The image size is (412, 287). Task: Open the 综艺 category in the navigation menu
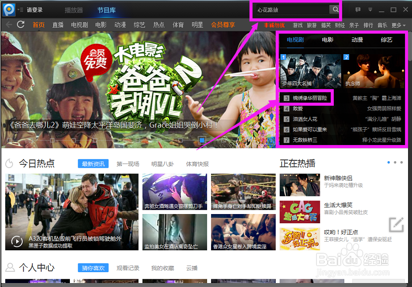[139, 25]
